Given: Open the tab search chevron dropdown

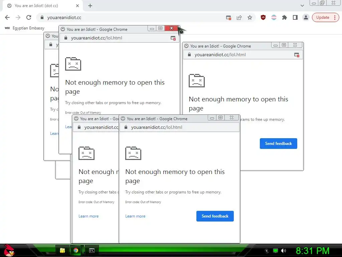Looking at the screenshot, I should click(302, 6).
